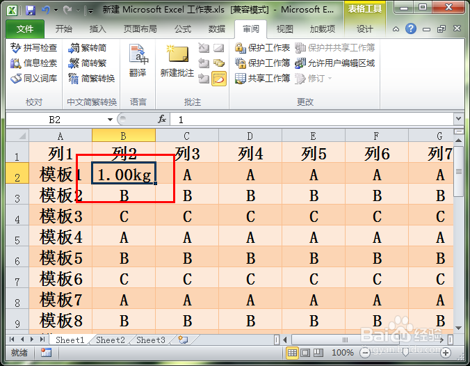The width and height of the screenshot is (470, 366).
Task: Create a new comment (新建批注)
Action: click(177, 61)
